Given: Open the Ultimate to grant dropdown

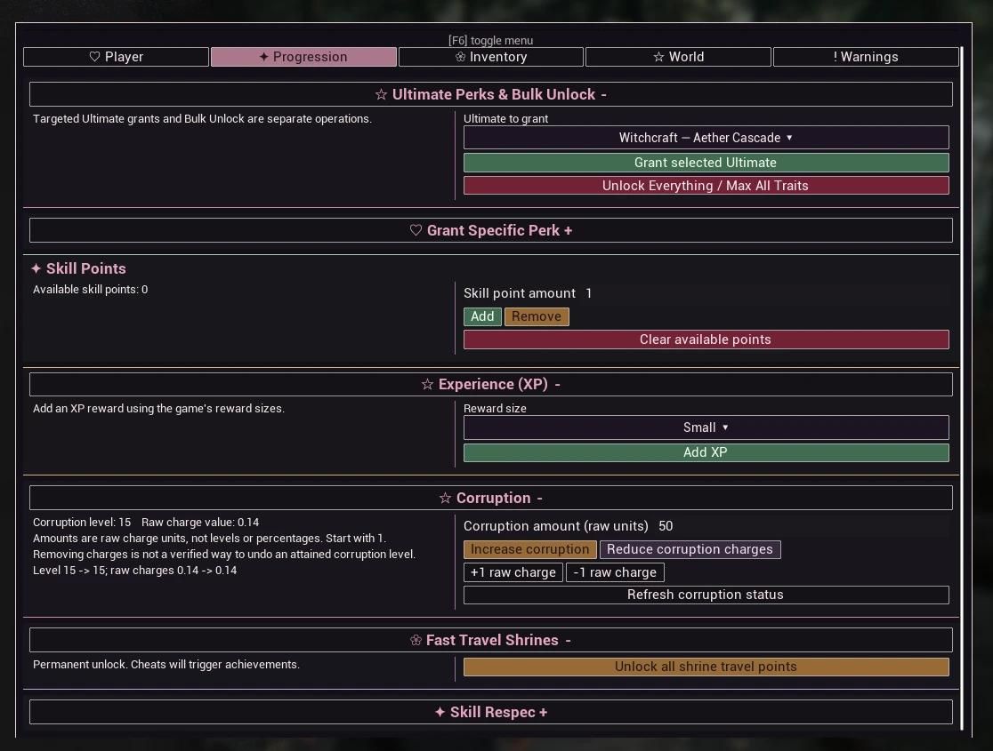Looking at the screenshot, I should [706, 137].
